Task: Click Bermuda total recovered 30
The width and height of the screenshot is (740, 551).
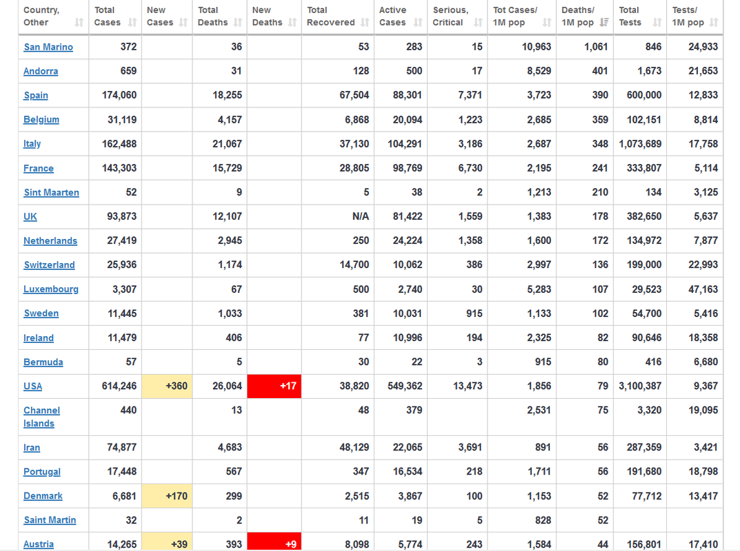Action: (363, 362)
